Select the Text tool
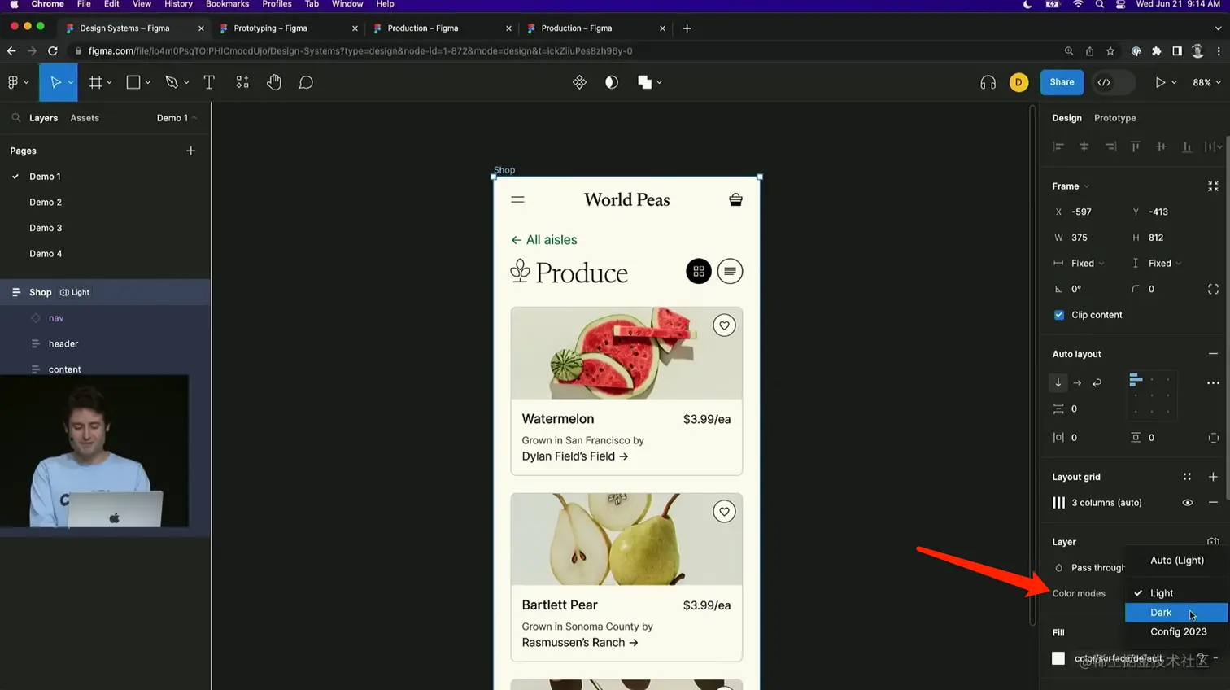Screen dimensions: 1230x690 pos(209,82)
